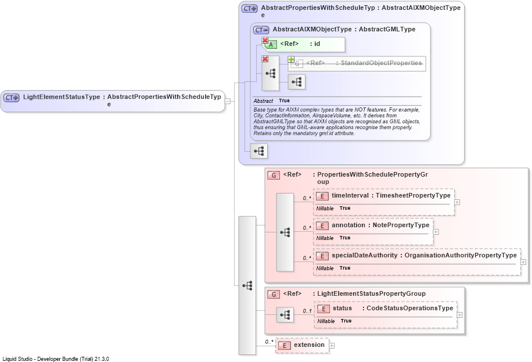Click Nillable True under status
This screenshot has width=532, height=362.
tap(335, 321)
